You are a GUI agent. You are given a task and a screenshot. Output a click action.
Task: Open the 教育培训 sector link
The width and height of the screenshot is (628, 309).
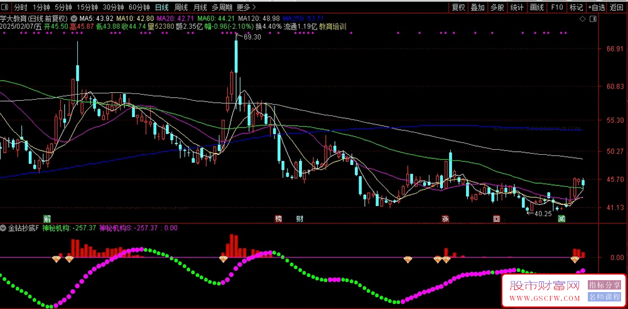click(x=334, y=26)
